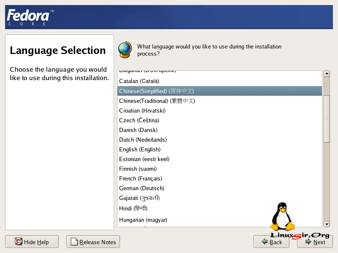
Task: Select Catalan (Català) language
Action: click(x=220, y=81)
